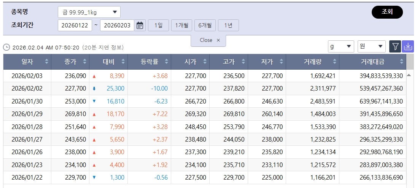Select the 1개월 period button
Screen dimensions: 417x188
[x=181, y=25]
